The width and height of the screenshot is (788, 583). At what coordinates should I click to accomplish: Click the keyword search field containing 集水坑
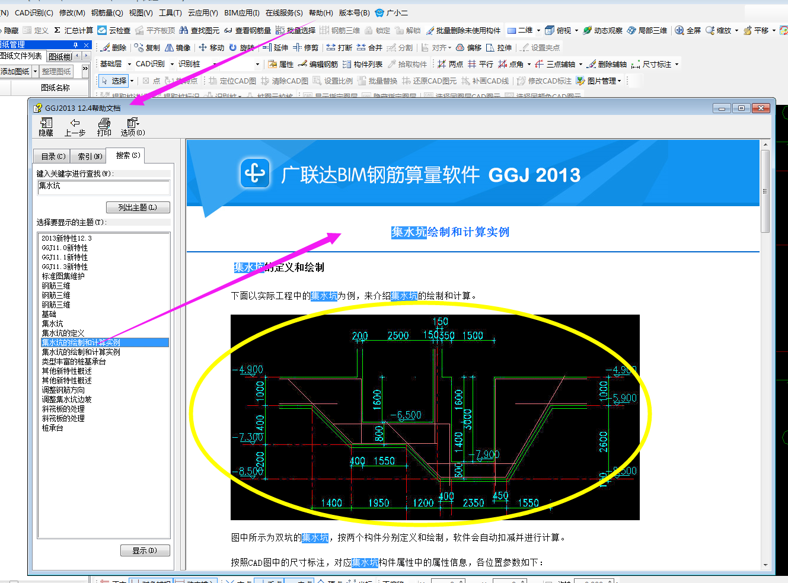[104, 188]
